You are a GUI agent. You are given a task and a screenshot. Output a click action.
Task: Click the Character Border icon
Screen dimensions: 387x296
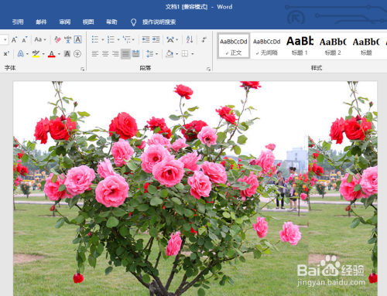coord(77,39)
